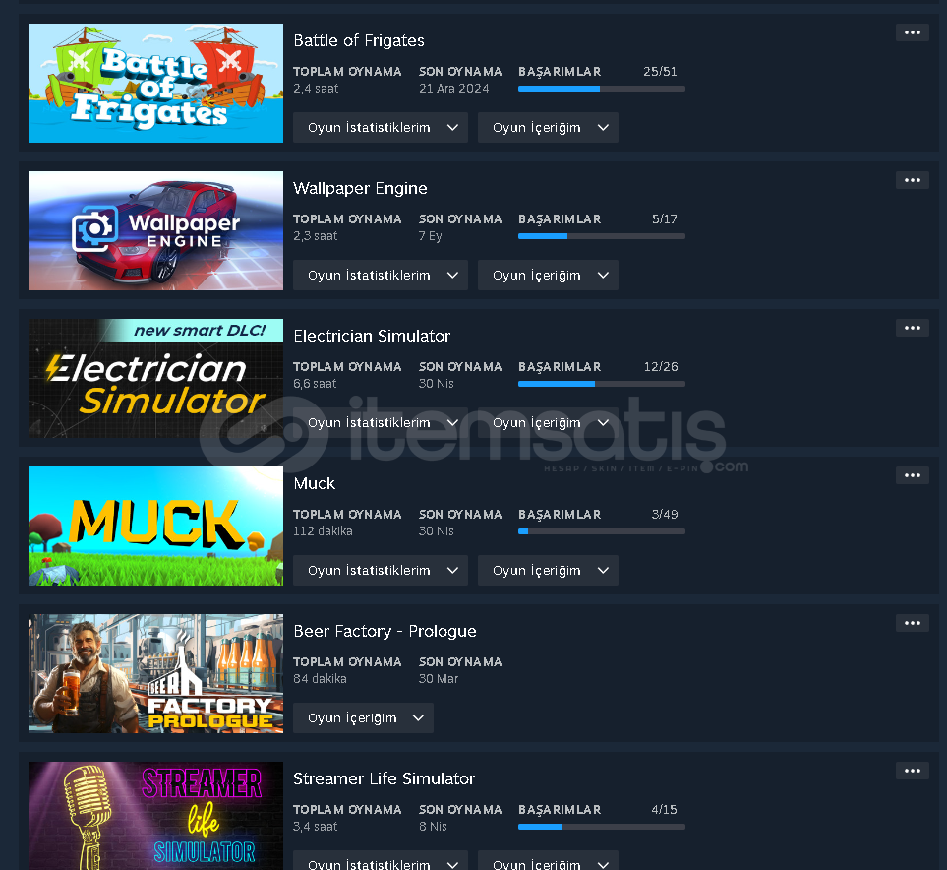Expand Oyun İstatistiklerim for Battle of Frigates
The height and width of the screenshot is (870, 947).
381,128
